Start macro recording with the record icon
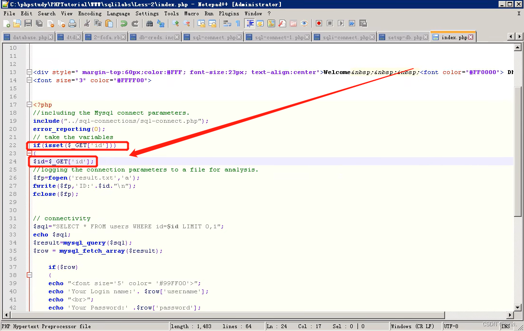Screen dimensions: 524x331 [319, 23]
